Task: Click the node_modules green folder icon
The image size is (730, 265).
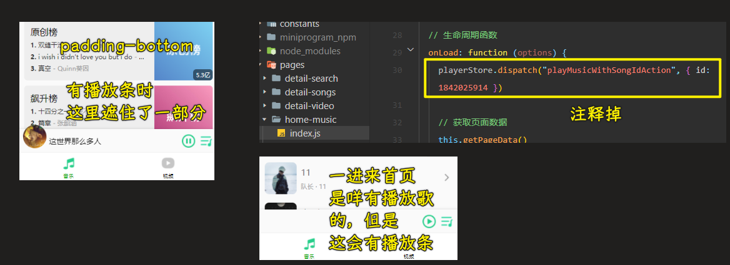Action: 271,51
